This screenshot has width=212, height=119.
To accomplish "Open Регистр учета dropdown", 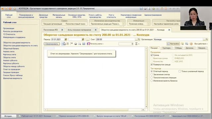I will tap(95, 44).
